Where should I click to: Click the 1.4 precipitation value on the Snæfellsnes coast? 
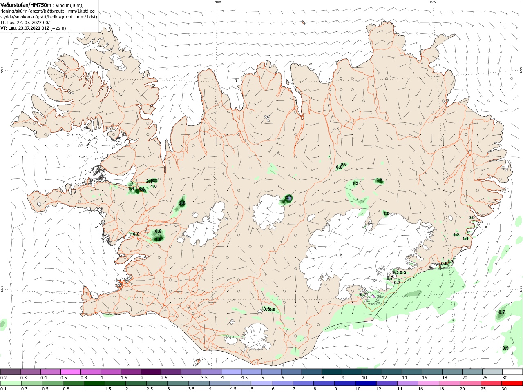(132, 189)
